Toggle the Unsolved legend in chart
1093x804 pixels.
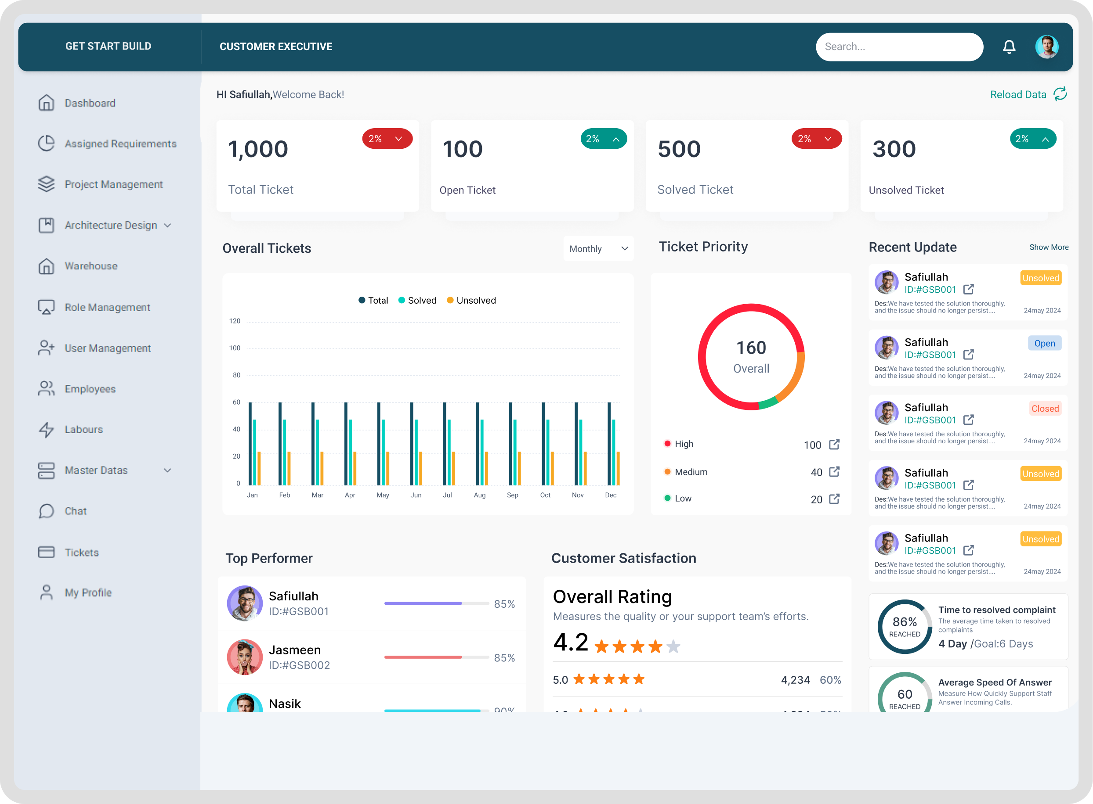pos(471,300)
